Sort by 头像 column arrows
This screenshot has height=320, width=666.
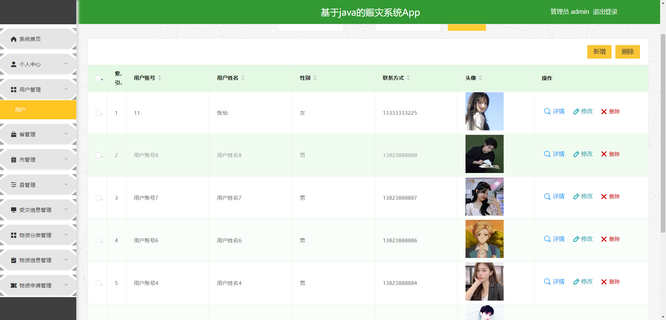click(480, 78)
